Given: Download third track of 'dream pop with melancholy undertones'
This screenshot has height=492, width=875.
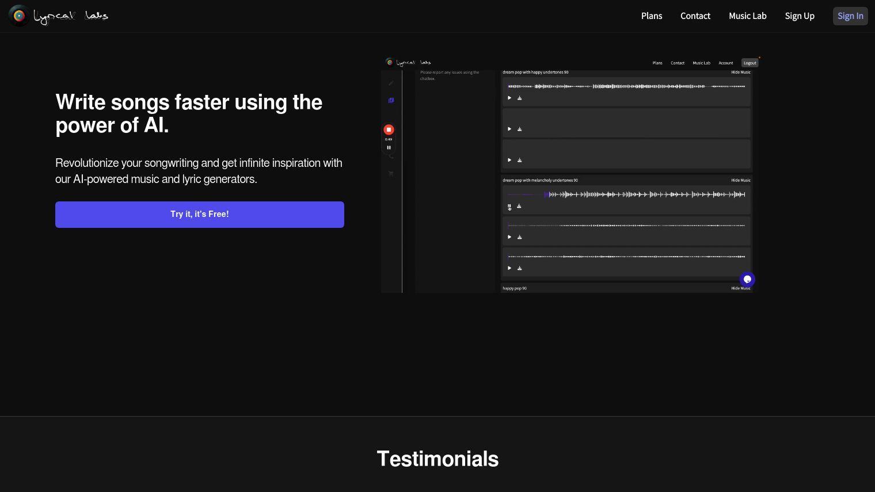Looking at the screenshot, I should (519, 268).
